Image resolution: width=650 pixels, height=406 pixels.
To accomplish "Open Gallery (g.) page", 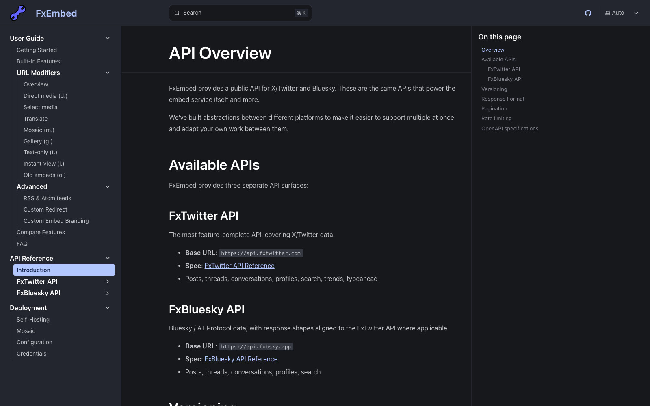I will (x=38, y=141).
